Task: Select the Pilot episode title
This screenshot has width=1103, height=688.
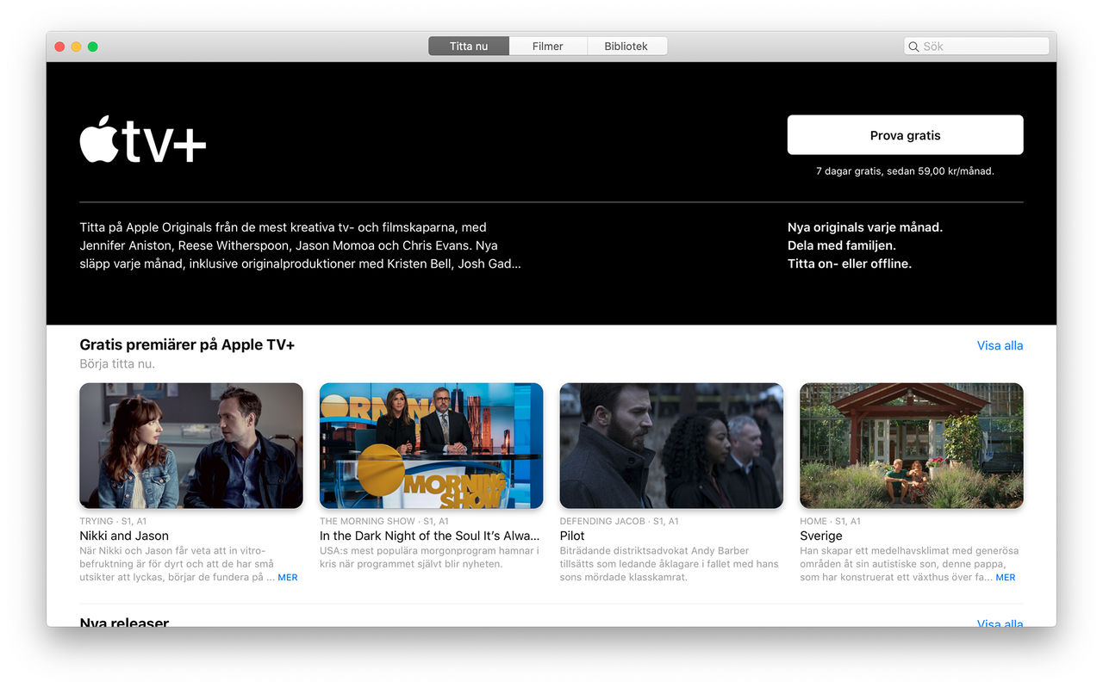Action: click(x=572, y=536)
